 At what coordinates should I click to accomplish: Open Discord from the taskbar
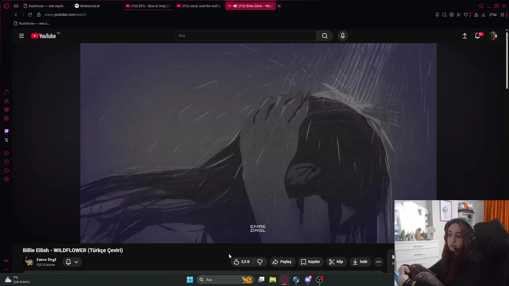(308, 280)
